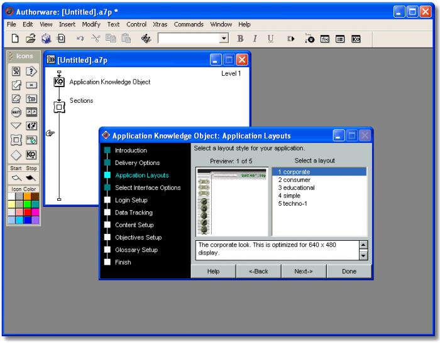Select the Erase icon in Icons palette

pyautogui.click(x=16, y=98)
